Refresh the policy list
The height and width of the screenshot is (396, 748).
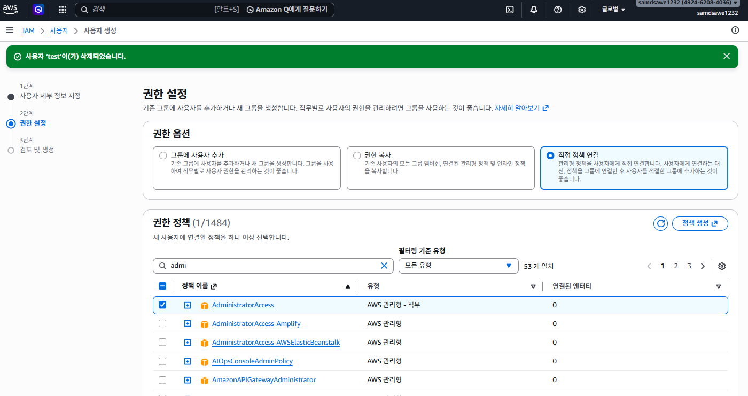point(661,223)
